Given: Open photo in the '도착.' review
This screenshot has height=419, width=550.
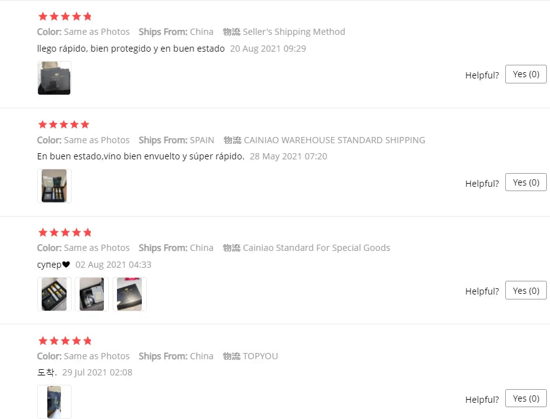Looking at the screenshot, I should [x=54, y=402].
